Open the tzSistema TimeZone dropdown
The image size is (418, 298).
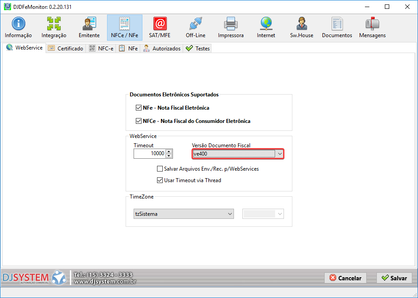coord(184,214)
